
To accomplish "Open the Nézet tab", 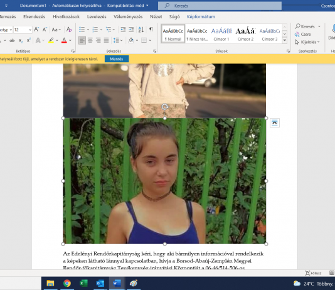I will click(156, 17).
